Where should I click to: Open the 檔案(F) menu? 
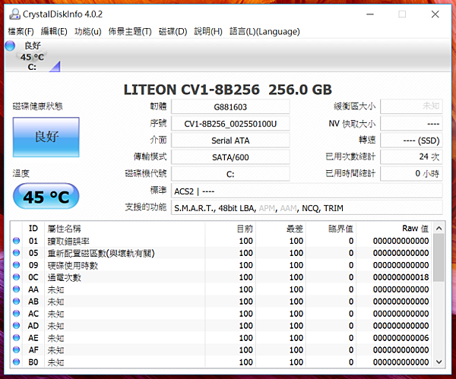tap(21, 31)
